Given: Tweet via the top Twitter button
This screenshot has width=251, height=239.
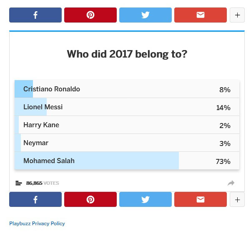Looking at the screenshot, I should 146,15.
